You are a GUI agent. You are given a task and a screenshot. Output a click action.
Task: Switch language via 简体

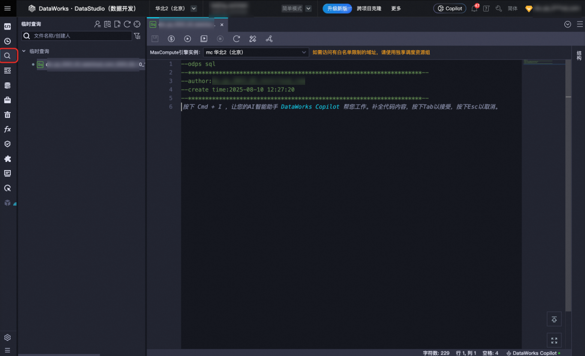coord(513,9)
